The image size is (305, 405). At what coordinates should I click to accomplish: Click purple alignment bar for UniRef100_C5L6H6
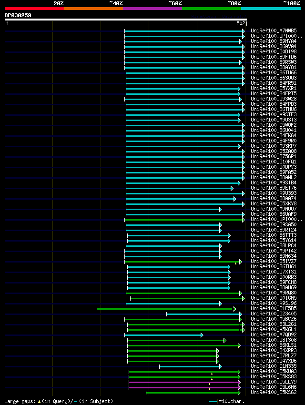click(x=184, y=387)
